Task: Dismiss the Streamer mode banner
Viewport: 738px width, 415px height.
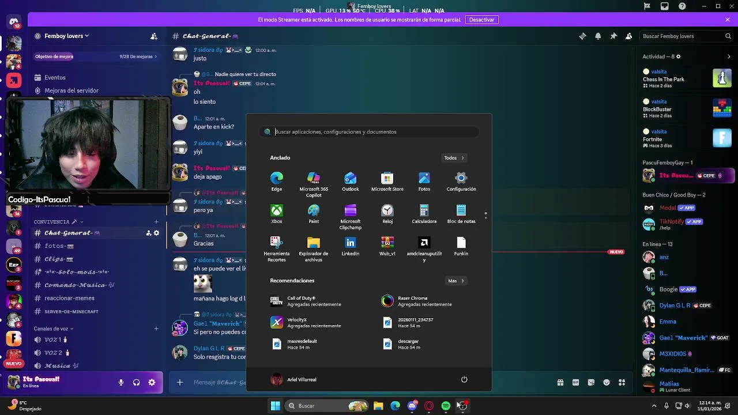Action: point(728,20)
